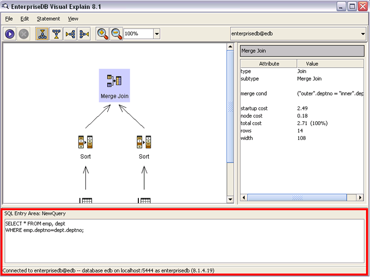
Task: Select the 'rows' attribute row
Action: click(x=302, y=131)
